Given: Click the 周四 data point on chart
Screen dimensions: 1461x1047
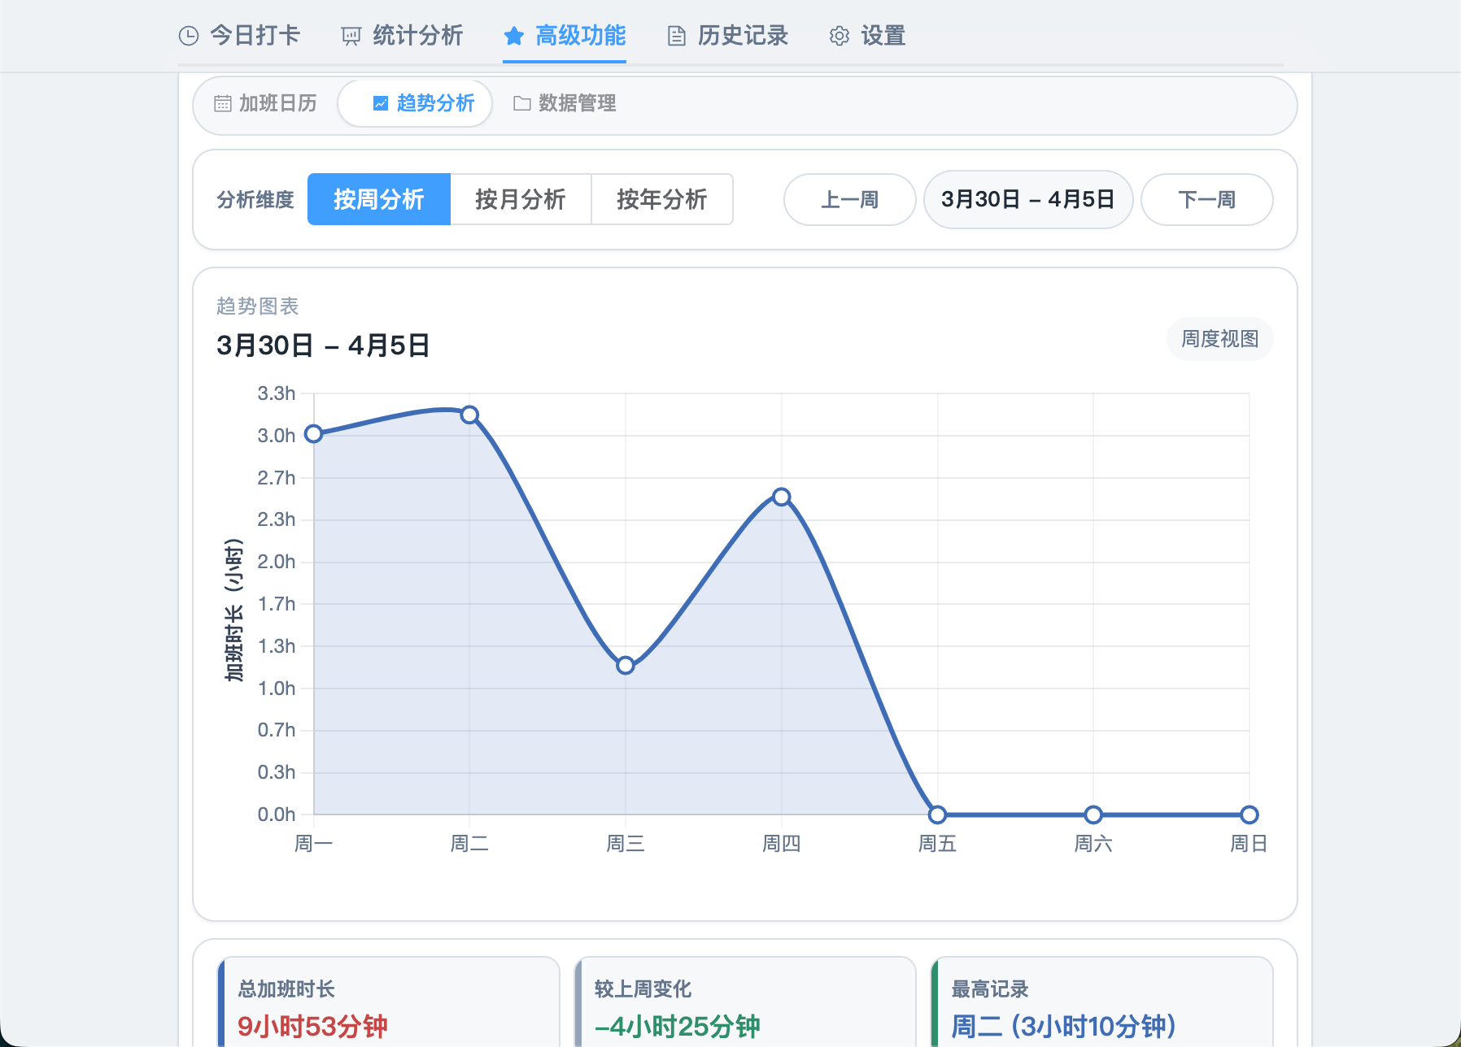Looking at the screenshot, I should (781, 497).
